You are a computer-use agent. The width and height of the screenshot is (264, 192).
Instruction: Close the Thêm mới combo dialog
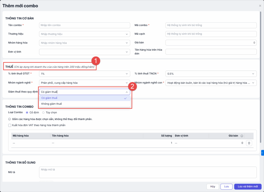pyautogui.click(x=260, y=6)
